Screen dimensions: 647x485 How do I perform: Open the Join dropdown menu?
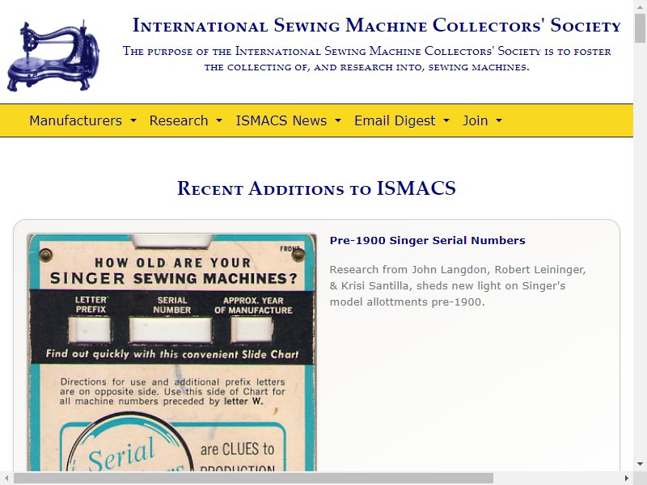(482, 120)
